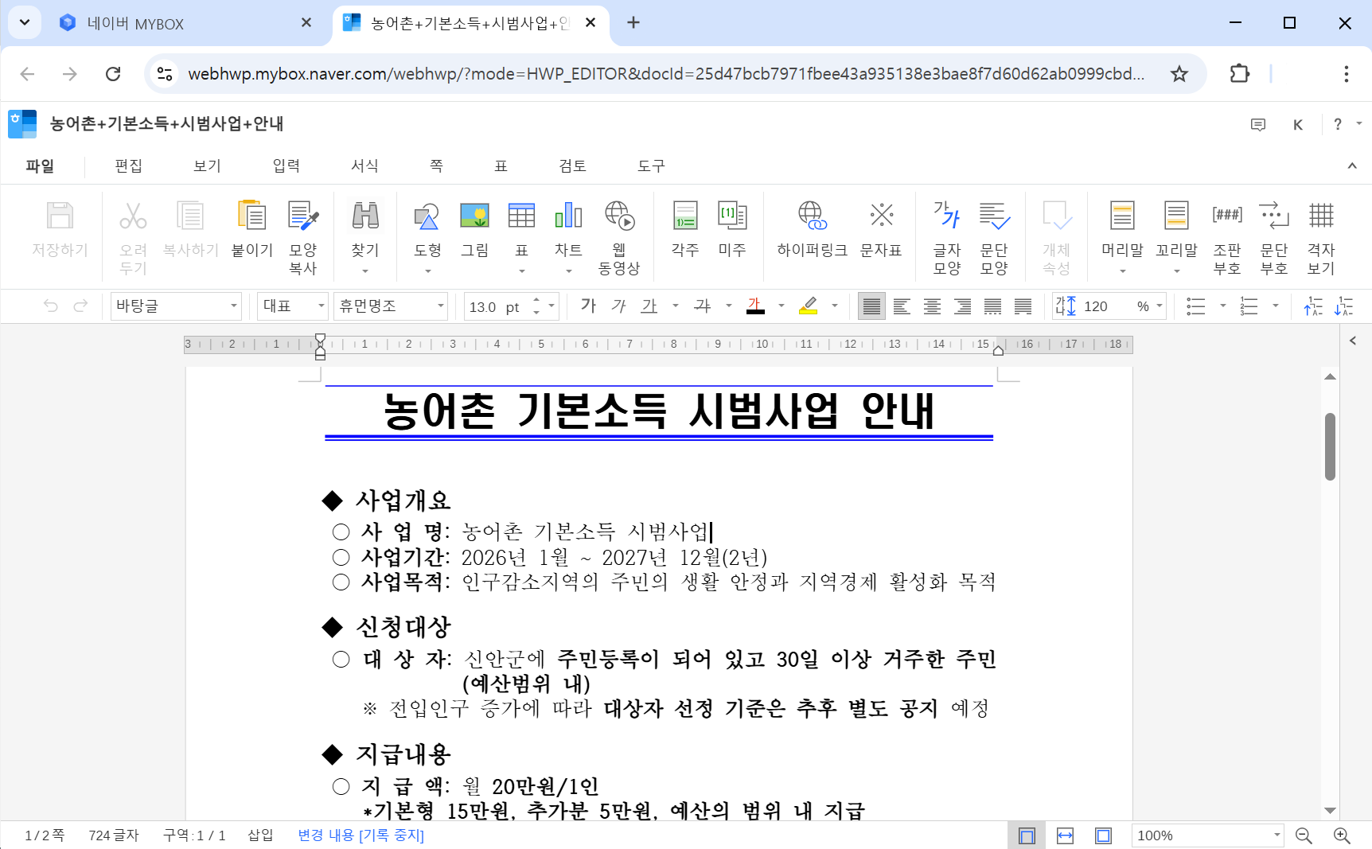Insert a table using the 표 icon

521,227
